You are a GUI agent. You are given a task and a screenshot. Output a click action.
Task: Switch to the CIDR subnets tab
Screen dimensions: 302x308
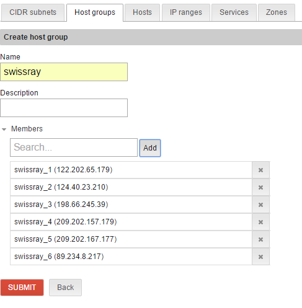pos(33,12)
